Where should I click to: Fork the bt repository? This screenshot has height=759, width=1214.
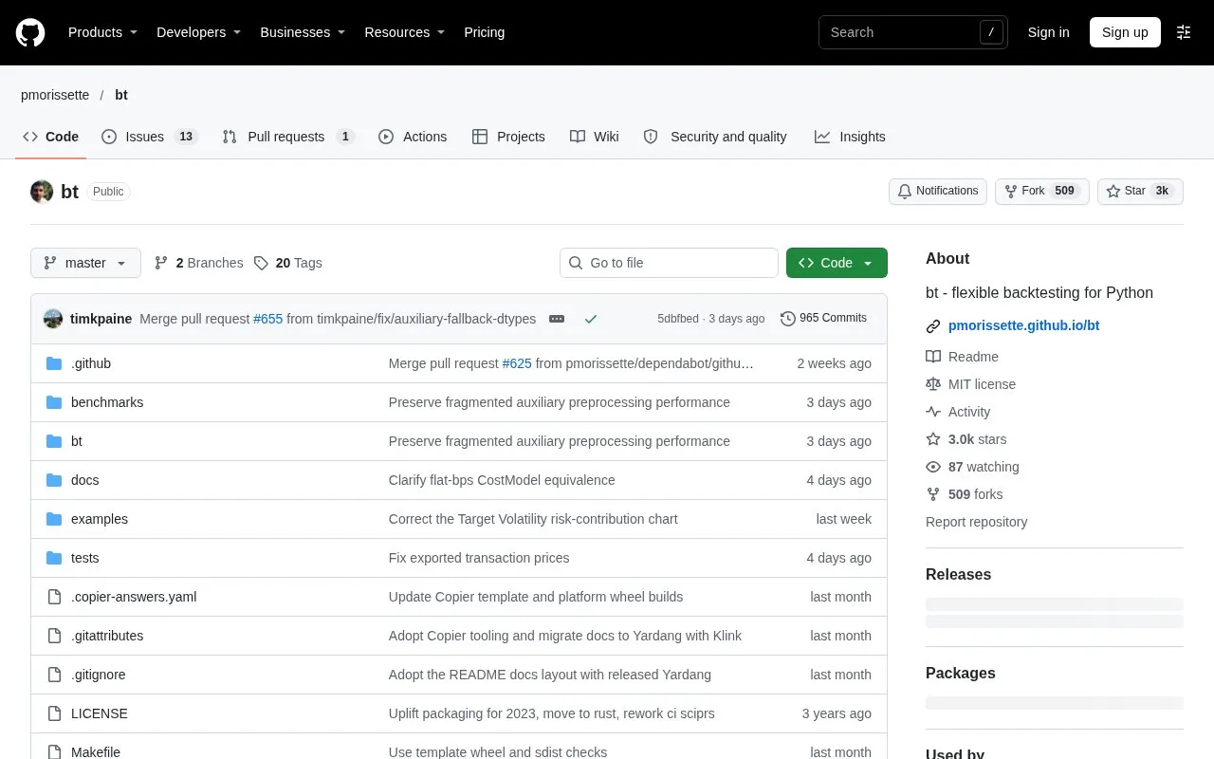pyautogui.click(x=1041, y=192)
